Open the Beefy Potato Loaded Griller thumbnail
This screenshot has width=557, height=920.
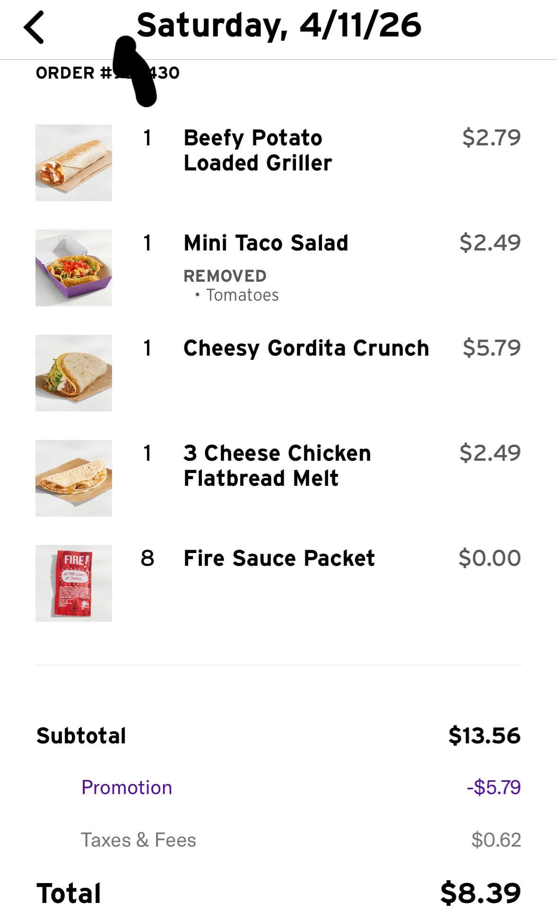click(74, 163)
